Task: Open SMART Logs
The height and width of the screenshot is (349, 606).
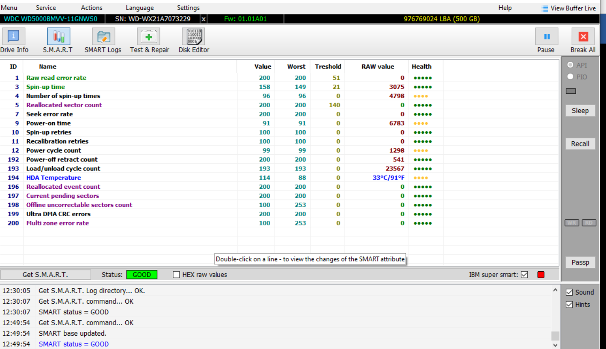Action: coord(103,41)
